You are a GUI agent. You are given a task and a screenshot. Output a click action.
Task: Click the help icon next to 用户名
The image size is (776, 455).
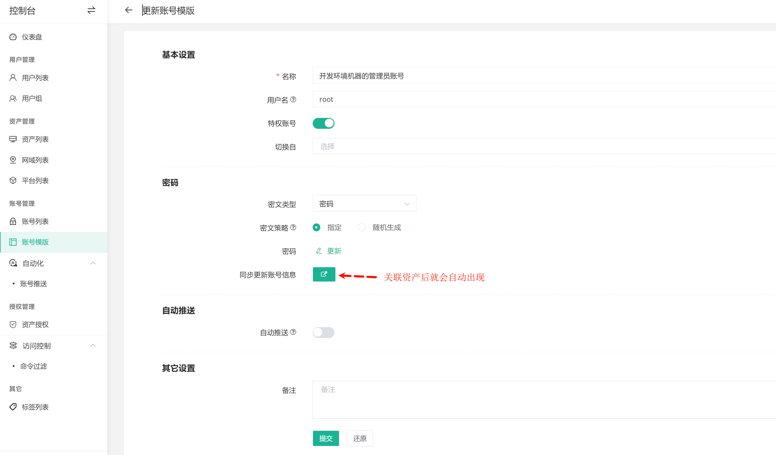(293, 99)
